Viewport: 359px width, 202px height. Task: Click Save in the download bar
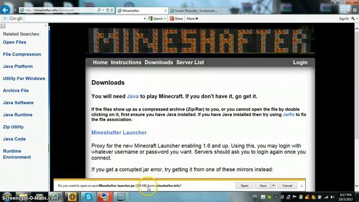pos(263,186)
